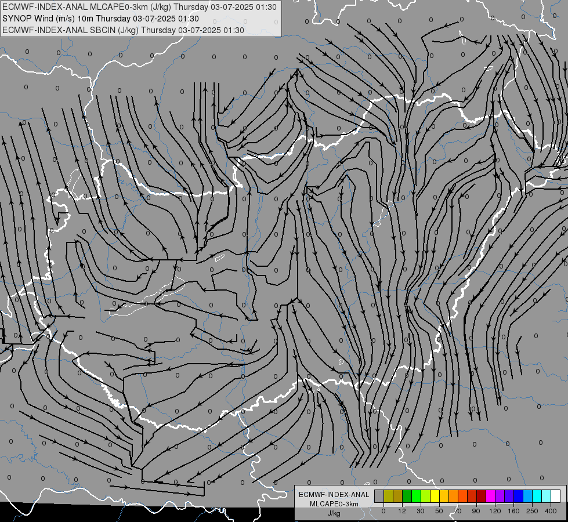Select the legend tick value 120
The image size is (568, 522).
[x=495, y=511]
